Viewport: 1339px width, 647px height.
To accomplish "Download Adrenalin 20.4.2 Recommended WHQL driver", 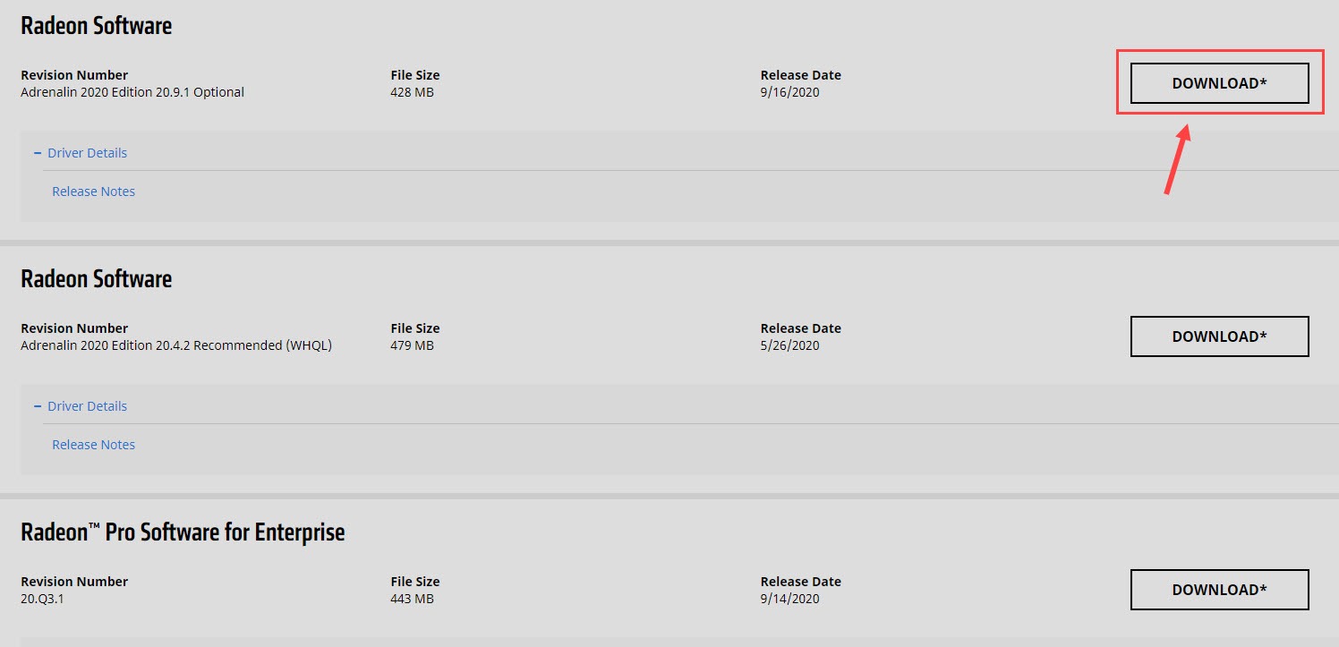I will (1219, 336).
